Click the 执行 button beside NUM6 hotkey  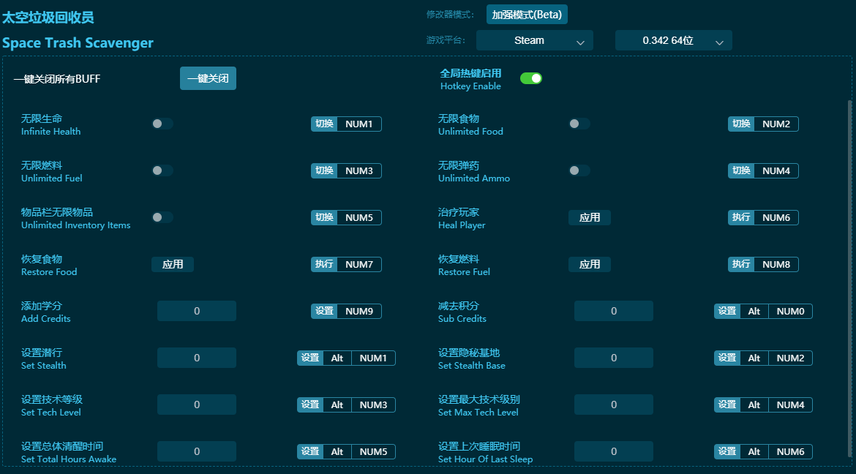(740, 217)
